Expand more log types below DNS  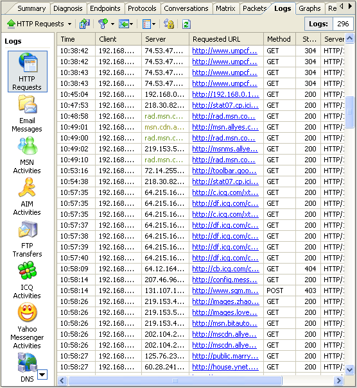(x=42, y=375)
